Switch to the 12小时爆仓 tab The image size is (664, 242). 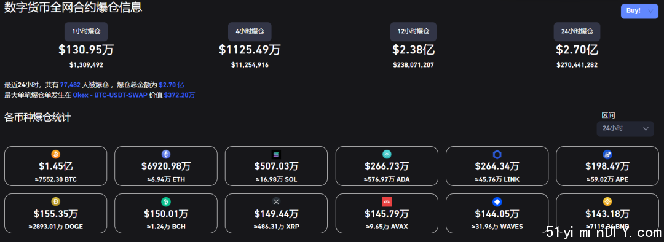(413, 32)
